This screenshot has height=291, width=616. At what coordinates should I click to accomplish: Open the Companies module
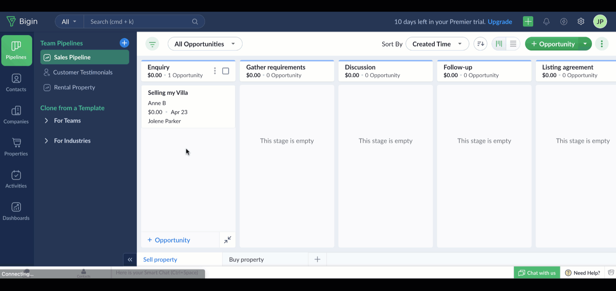[16, 115]
